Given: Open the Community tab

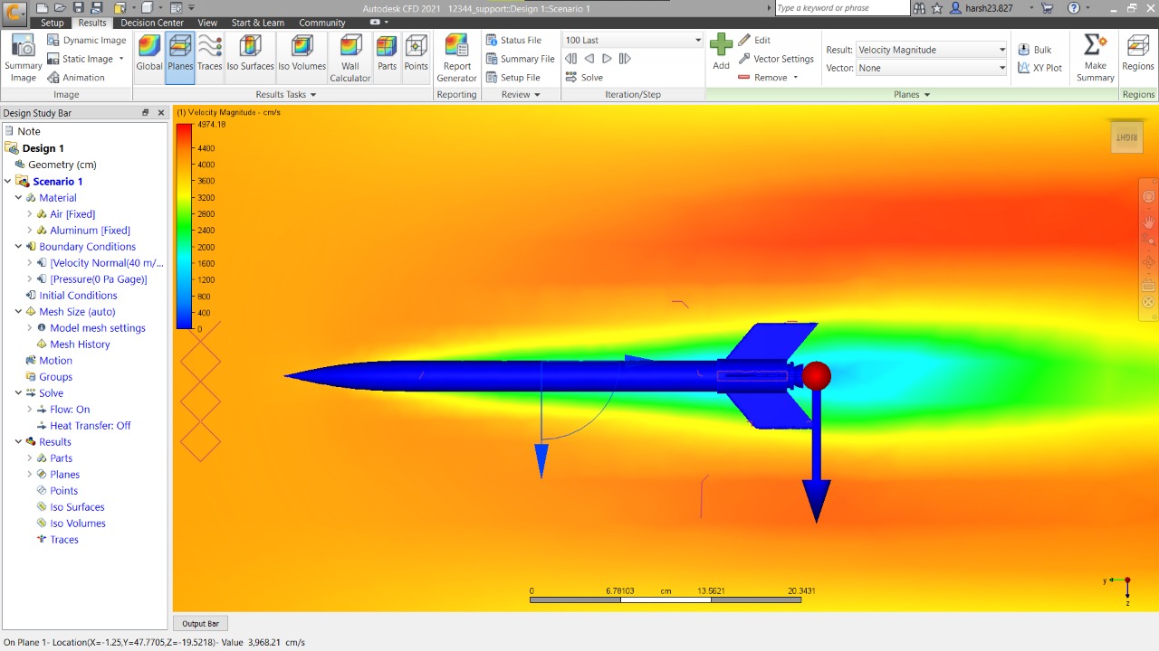Looking at the screenshot, I should [x=322, y=23].
